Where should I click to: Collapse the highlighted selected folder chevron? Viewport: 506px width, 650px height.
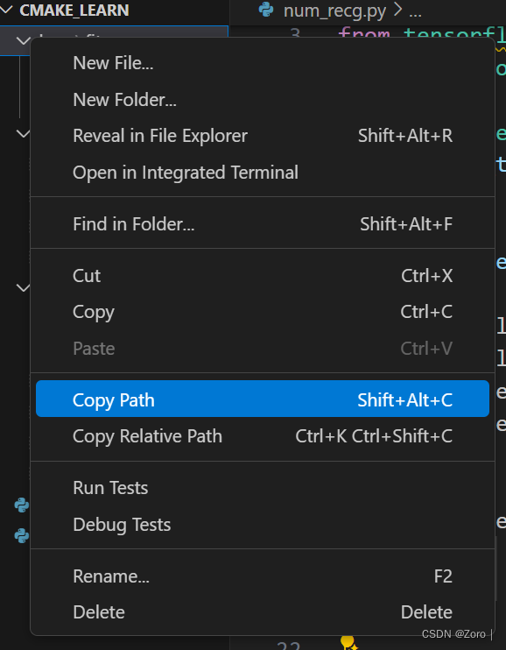pyautogui.click(x=24, y=40)
